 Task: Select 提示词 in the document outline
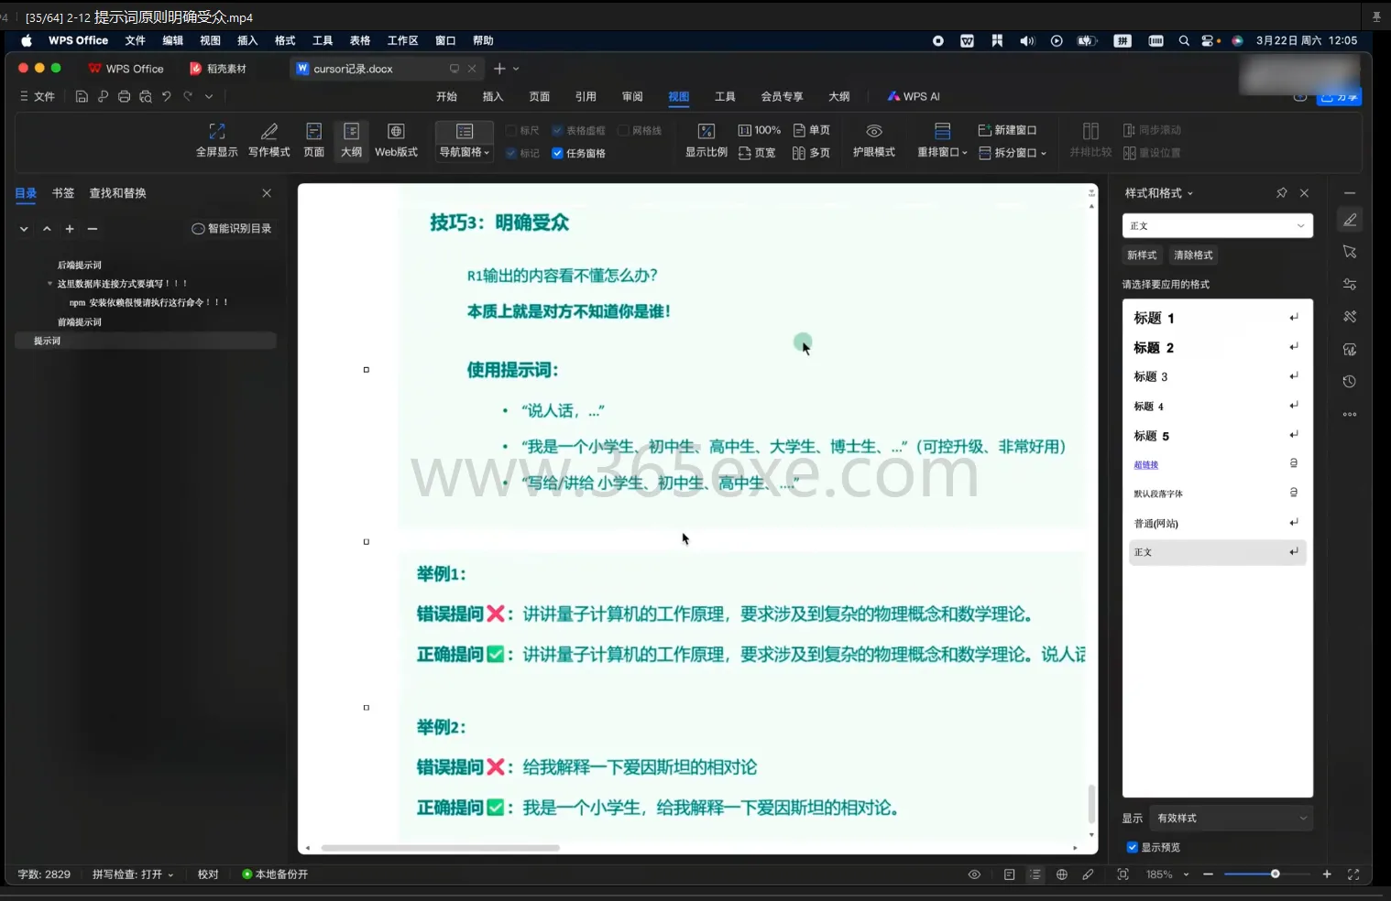tap(48, 340)
